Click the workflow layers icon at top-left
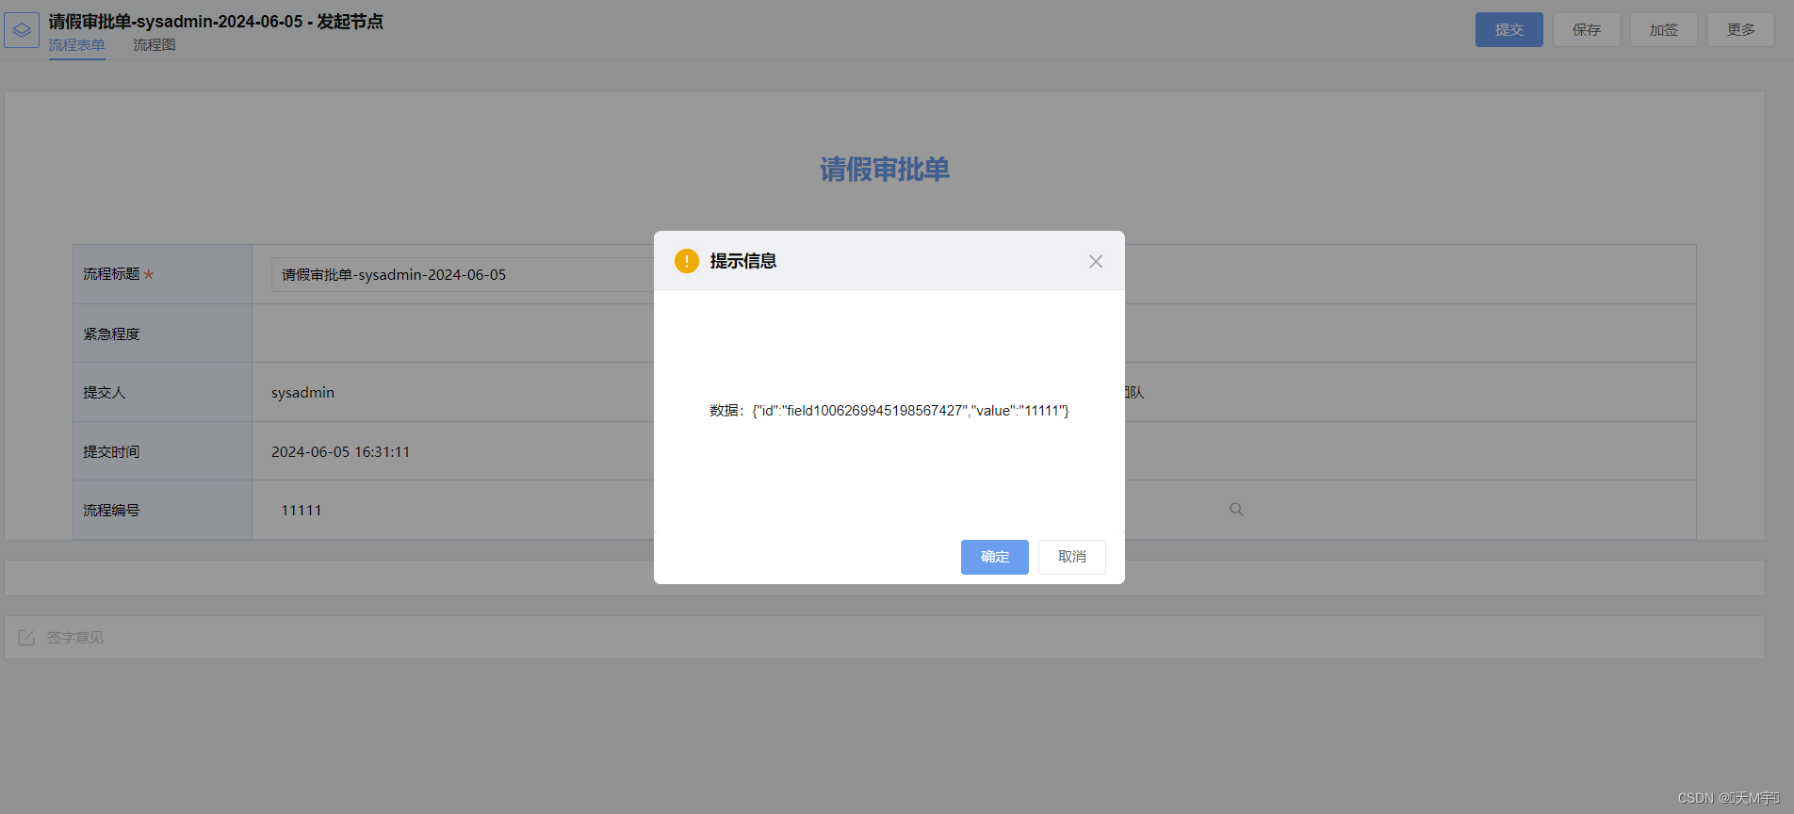This screenshot has height=814, width=1794. pyautogui.click(x=22, y=30)
